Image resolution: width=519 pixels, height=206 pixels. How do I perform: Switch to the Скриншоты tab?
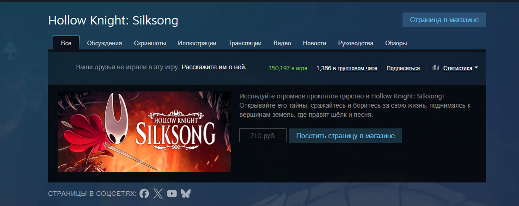click(x=150, y=43)
